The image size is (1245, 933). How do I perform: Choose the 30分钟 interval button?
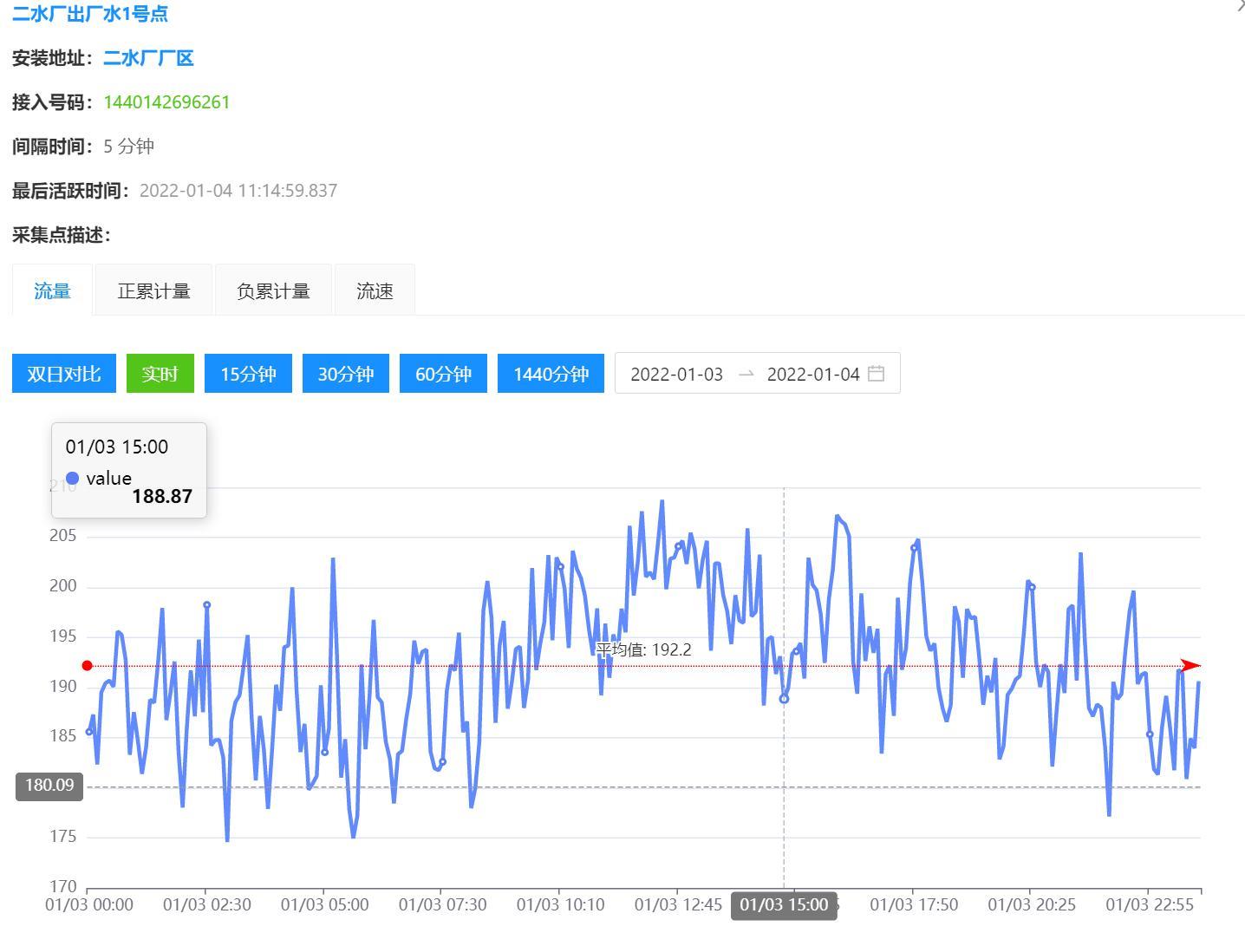346,374
